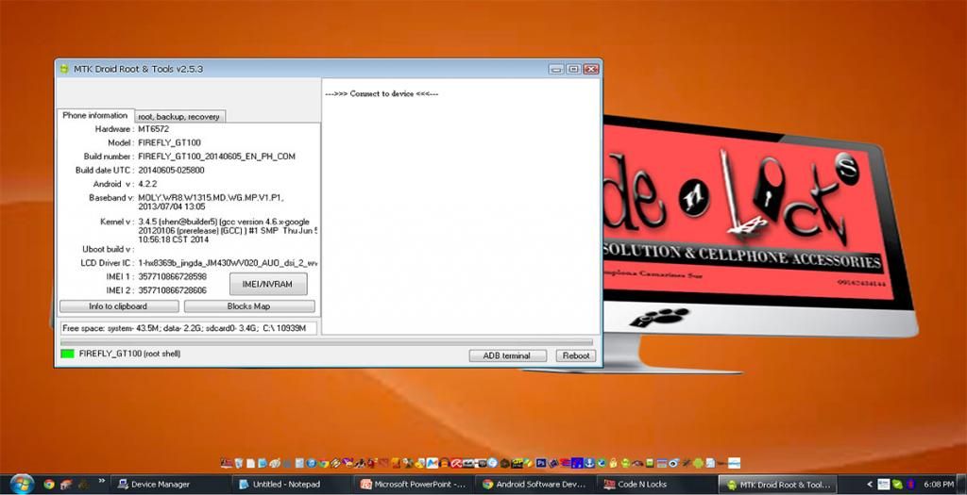The height and width of the screenshot is (495, 967).
Task: Click the green device status indicator
Action: (x=67, y=355)
